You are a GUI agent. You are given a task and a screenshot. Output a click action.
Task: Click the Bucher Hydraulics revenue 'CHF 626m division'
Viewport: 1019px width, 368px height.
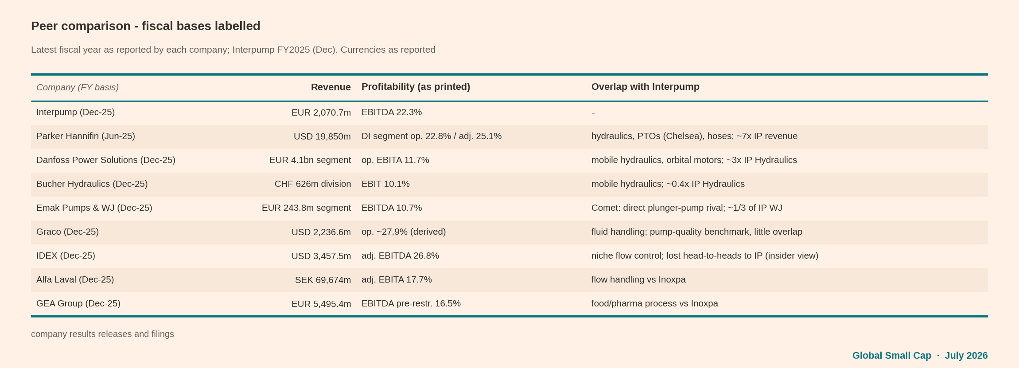[313, 184]
